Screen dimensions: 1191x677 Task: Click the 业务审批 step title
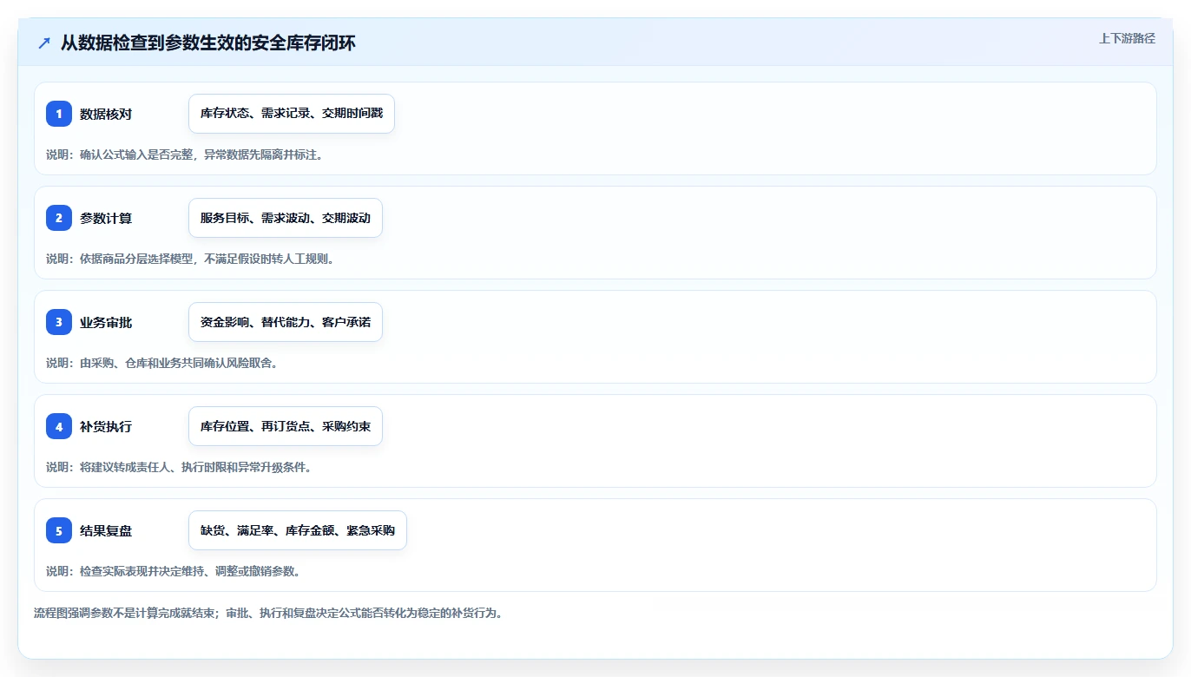[x=106, y=322]
